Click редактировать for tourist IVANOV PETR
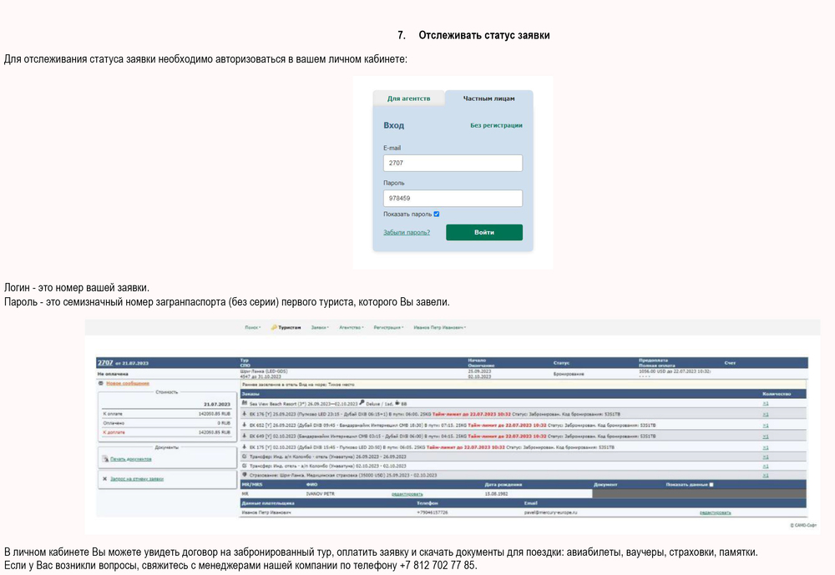 click(407, 494)
